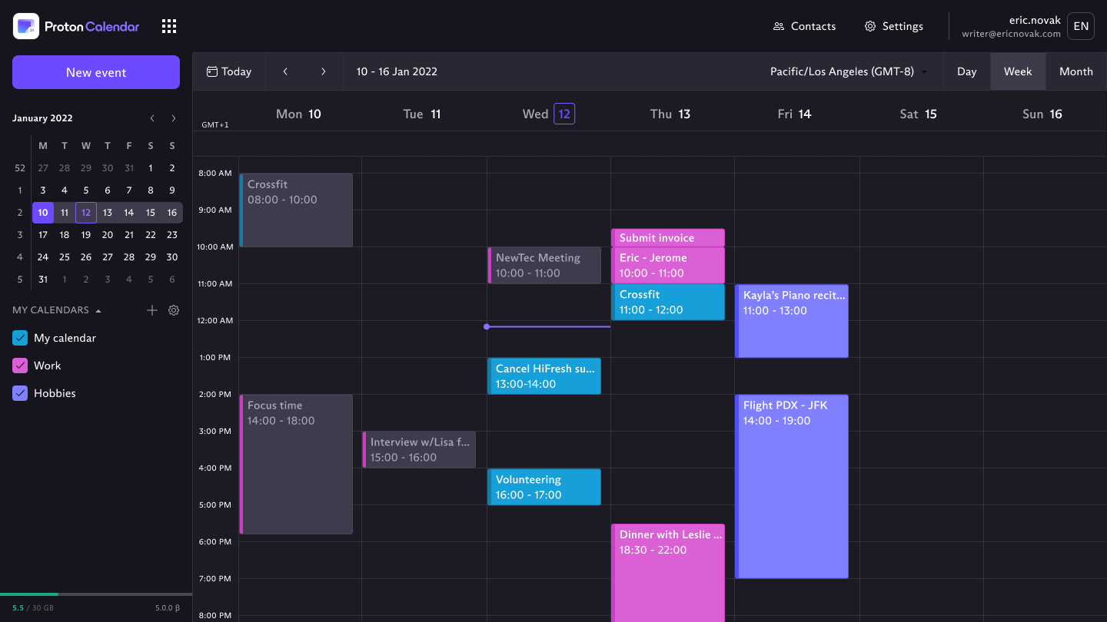
Task: Collapse the MY CALENDARS section
Action: (98, 310)
